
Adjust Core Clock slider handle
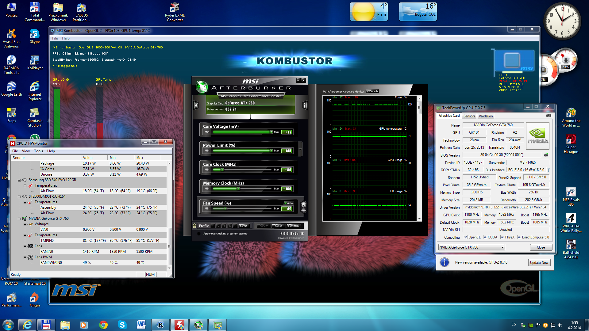(222, 170)
